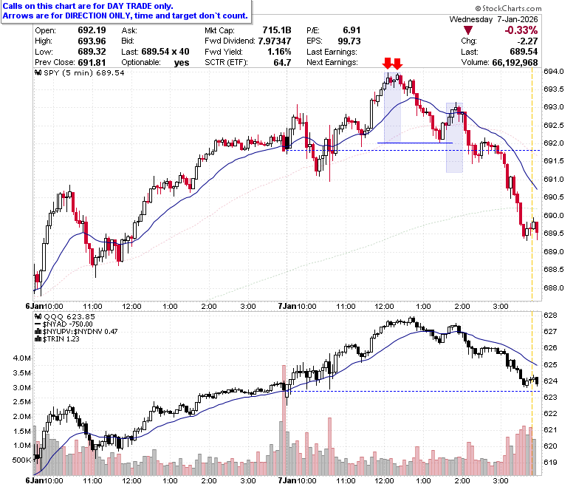Viewport: 576px width, 487px height.
Task: Click the candlestick icon beside QQQ label
Action: 38,316
